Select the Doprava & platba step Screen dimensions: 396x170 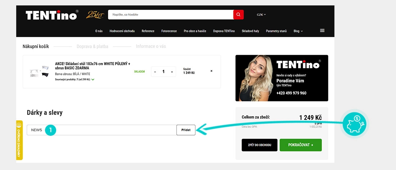(93, 46)
